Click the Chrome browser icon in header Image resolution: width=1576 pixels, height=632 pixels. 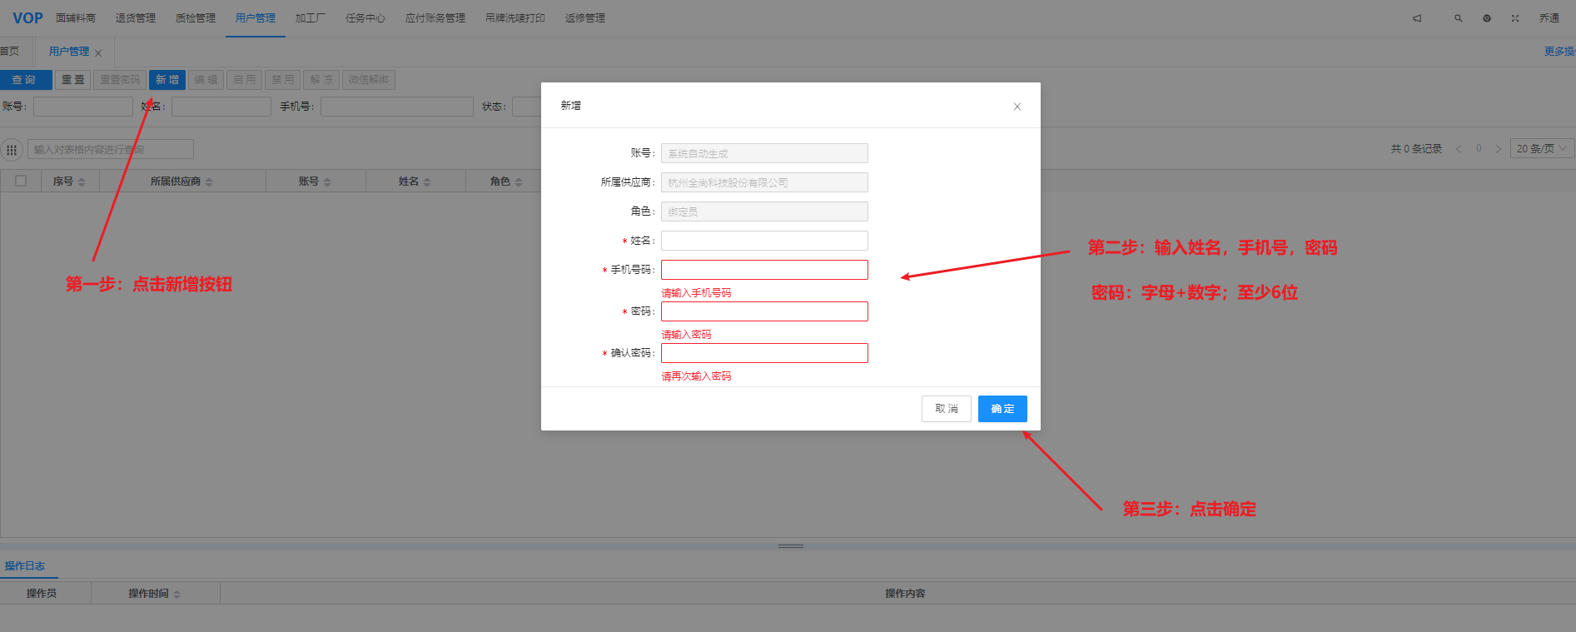1487,18
